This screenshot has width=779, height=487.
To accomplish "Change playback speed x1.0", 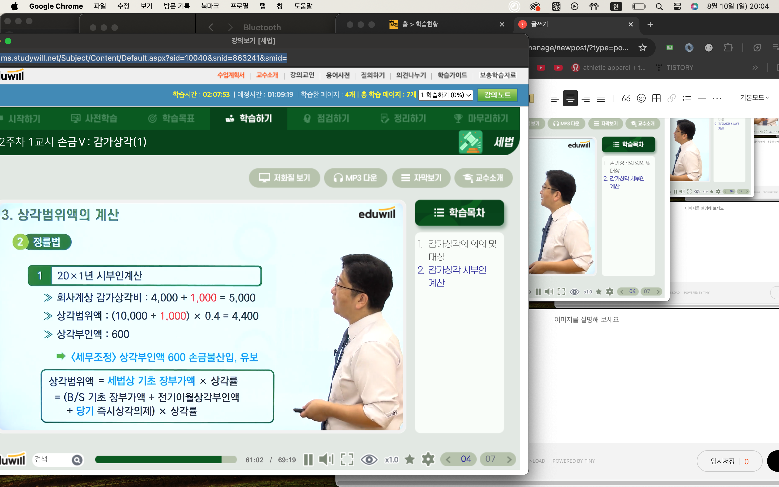I will pyautogui.click(x=391, y=460).
